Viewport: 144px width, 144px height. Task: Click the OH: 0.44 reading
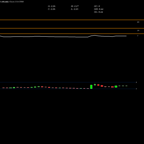98,9
